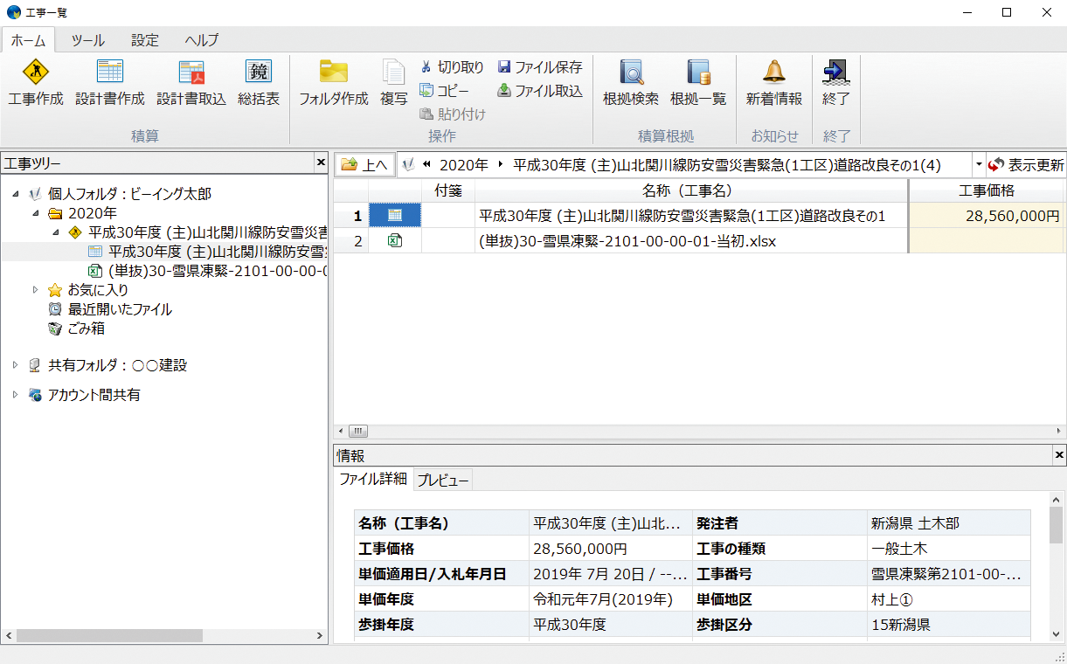Click the 終了 exit icon
Image resolution: width=1067 pixels, height=664 pixels.
836,72
